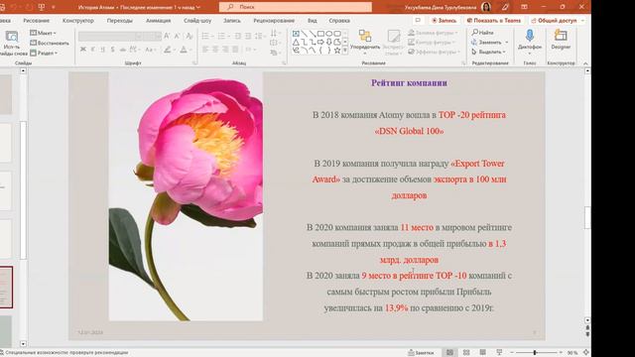Viewport: 635px width, 357px height.
Task: Click the Восстановить reset button
Action: click(x=50, y=43)
